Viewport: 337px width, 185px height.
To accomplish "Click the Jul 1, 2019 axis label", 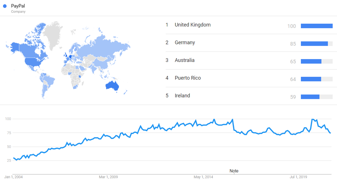I will [298, 177].
